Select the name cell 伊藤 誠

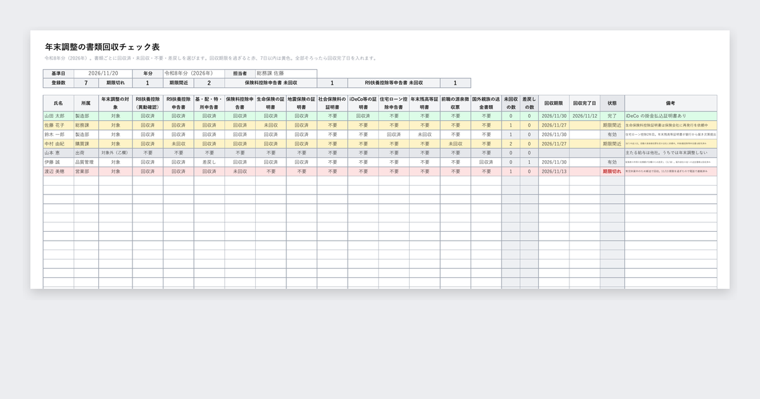[x=58, y=162]
